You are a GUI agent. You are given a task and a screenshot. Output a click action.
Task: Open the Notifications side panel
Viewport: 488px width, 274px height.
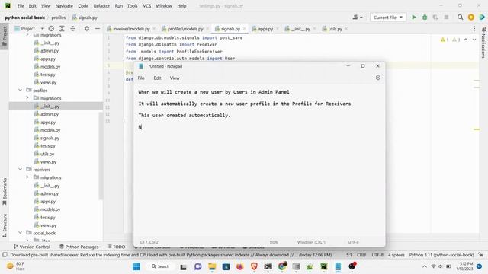click(483, 43)
